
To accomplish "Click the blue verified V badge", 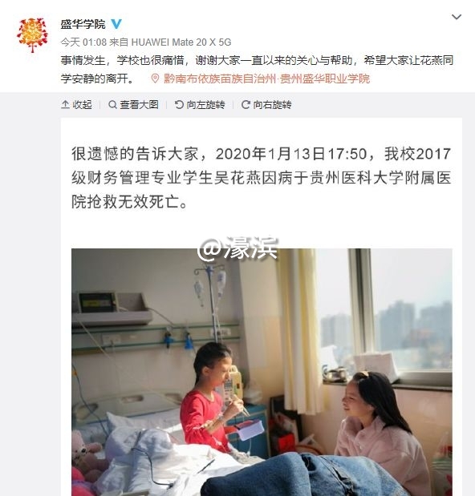I will coord(116,24).
